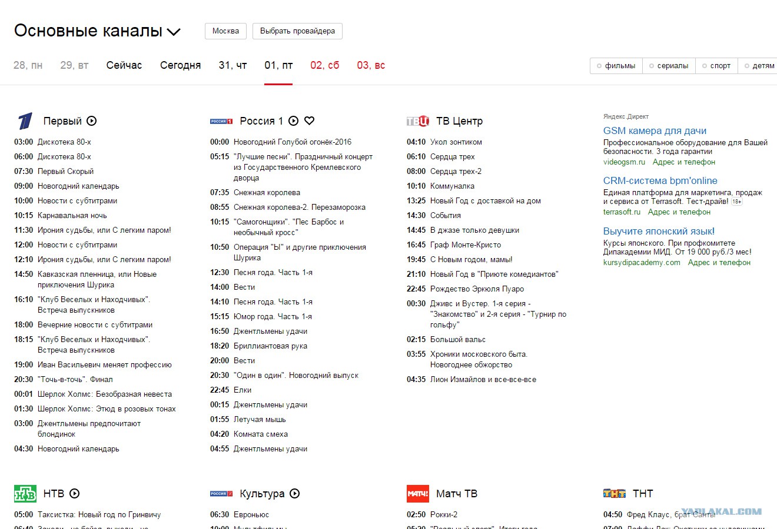Open the Матч ТВ channel title link

(457, 494)
